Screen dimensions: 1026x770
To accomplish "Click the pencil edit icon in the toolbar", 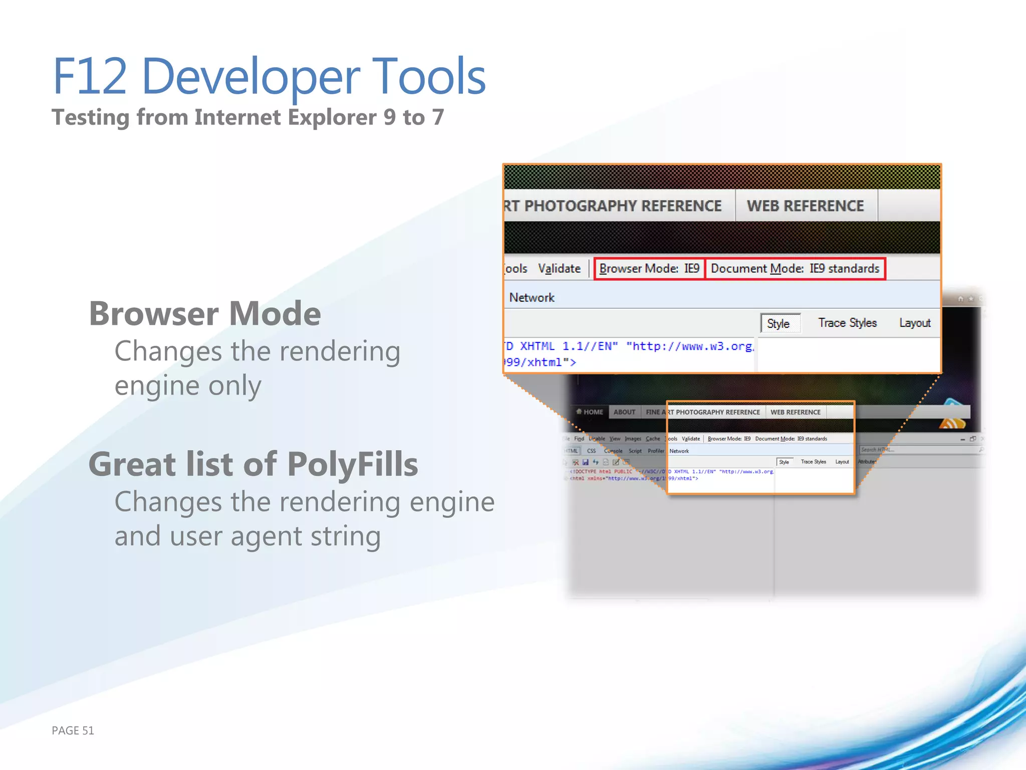I will pyautogui.click(x=616, y=462).
